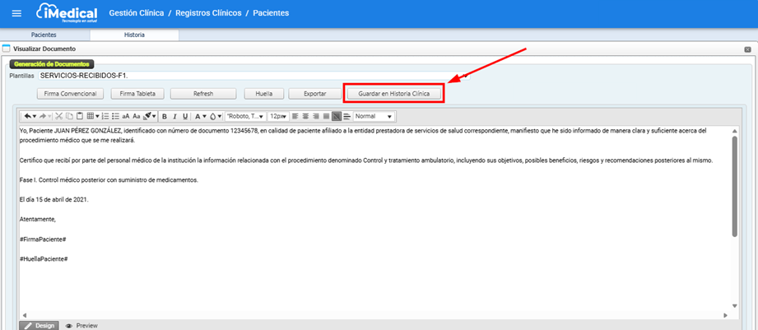Viewport: 758px width, 330px height.
Task: Click the paste clipboard icon
Action: [x=79, y=116]
